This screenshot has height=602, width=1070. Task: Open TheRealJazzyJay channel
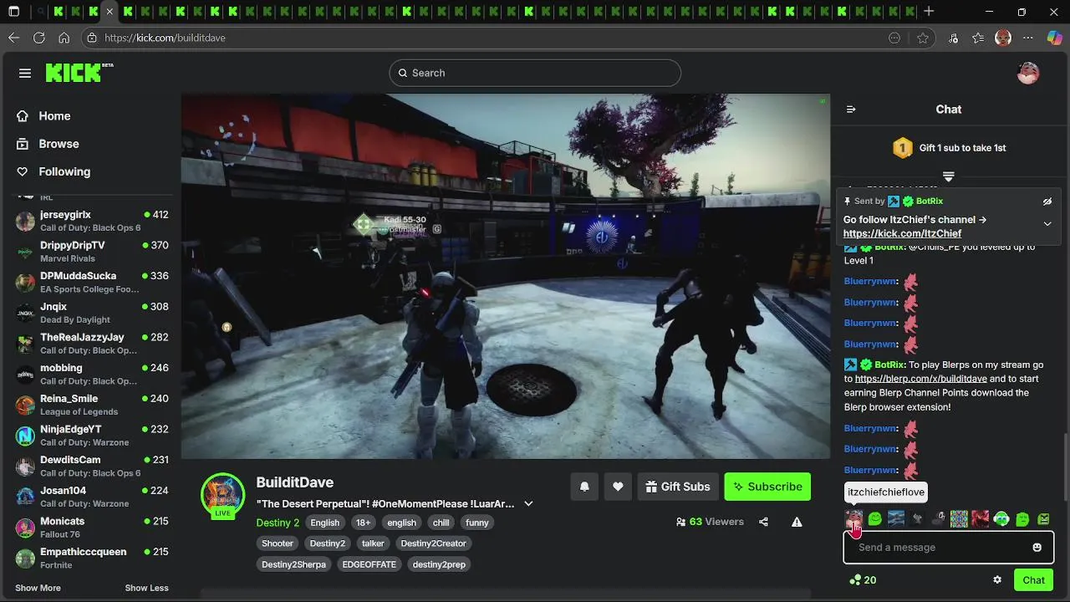(92, 344)
